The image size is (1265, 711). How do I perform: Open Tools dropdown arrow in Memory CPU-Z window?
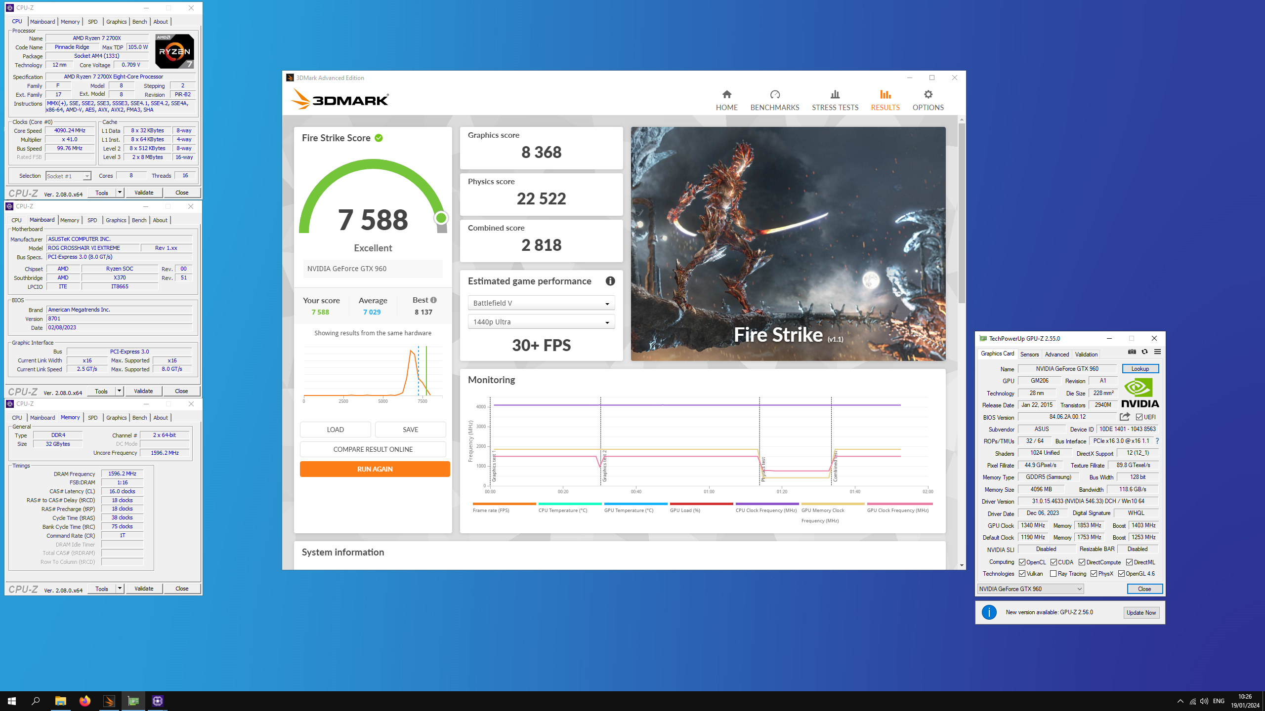point(120,589)
